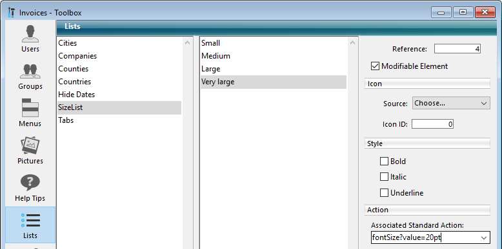
Task: Enable the Bold style checkbox
Action: tap(384, 161)
